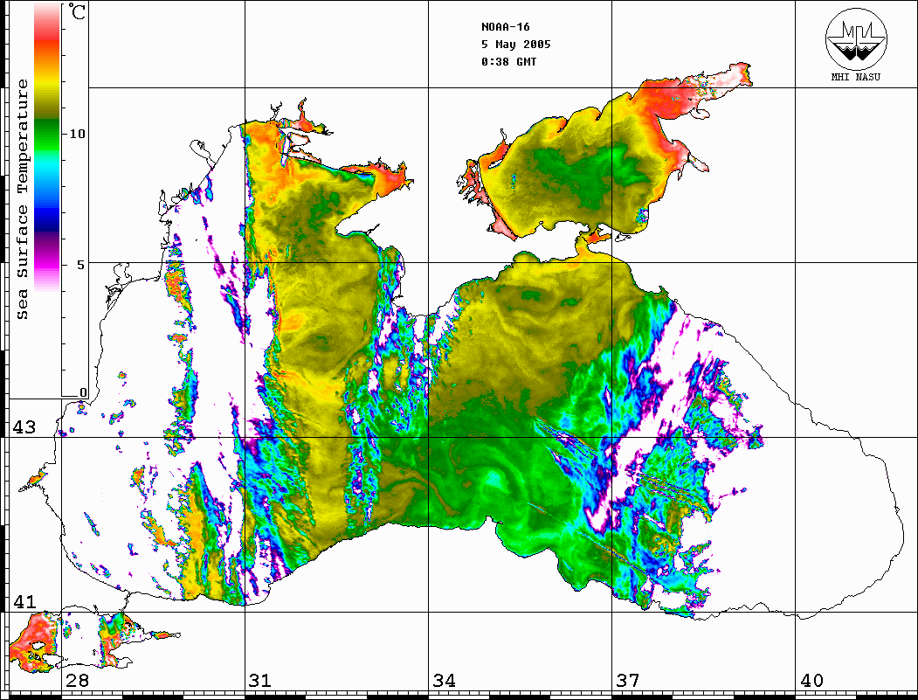Click the MHI NASU caption text
The height and width of the screenshot is (700, 918).
pyautogui.click(x=855, y=77)
